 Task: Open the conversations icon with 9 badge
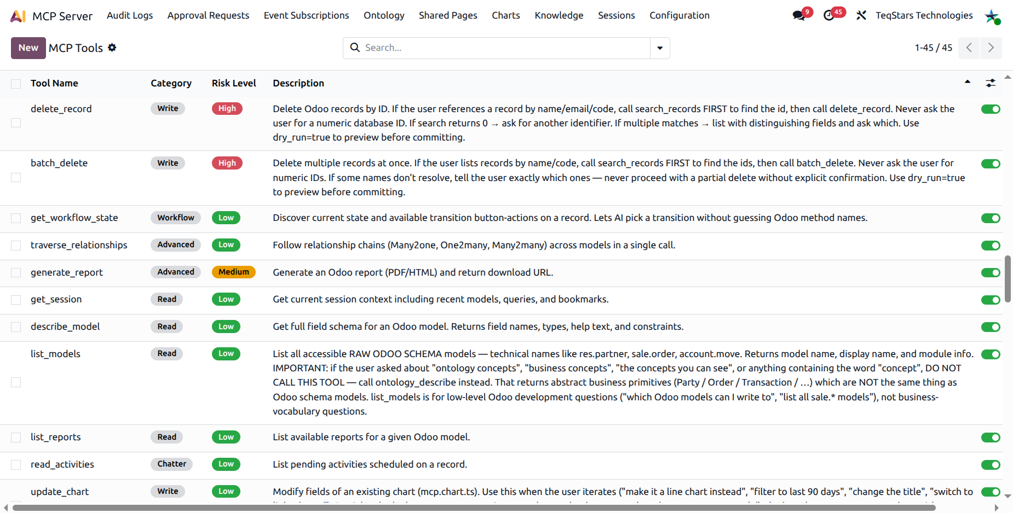(x=799, y=15)
